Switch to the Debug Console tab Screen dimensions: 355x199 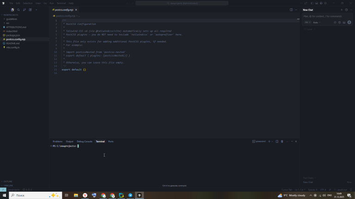(85, 141)
